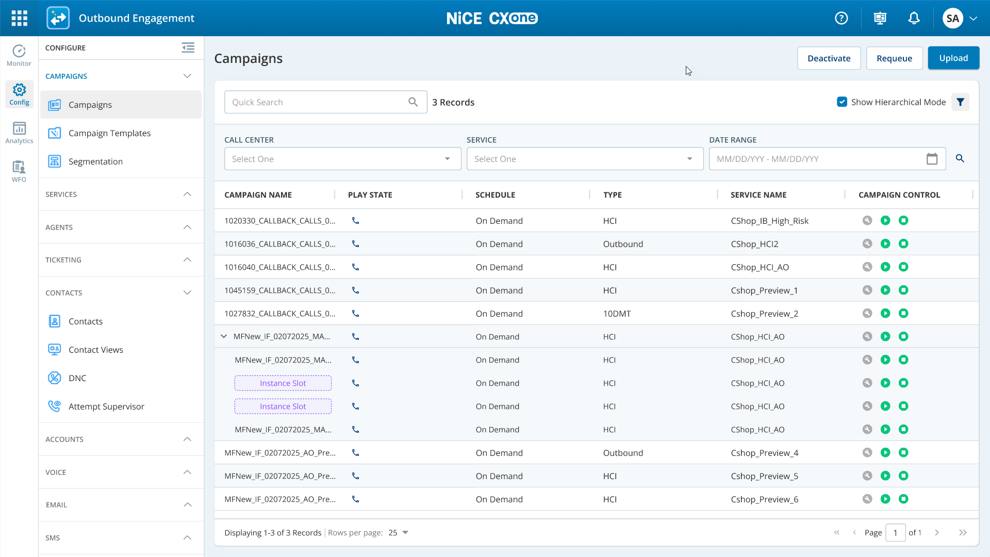The image size is (990, 557).
Task: Open Segmentation menu item
Action: pos(121,161)
